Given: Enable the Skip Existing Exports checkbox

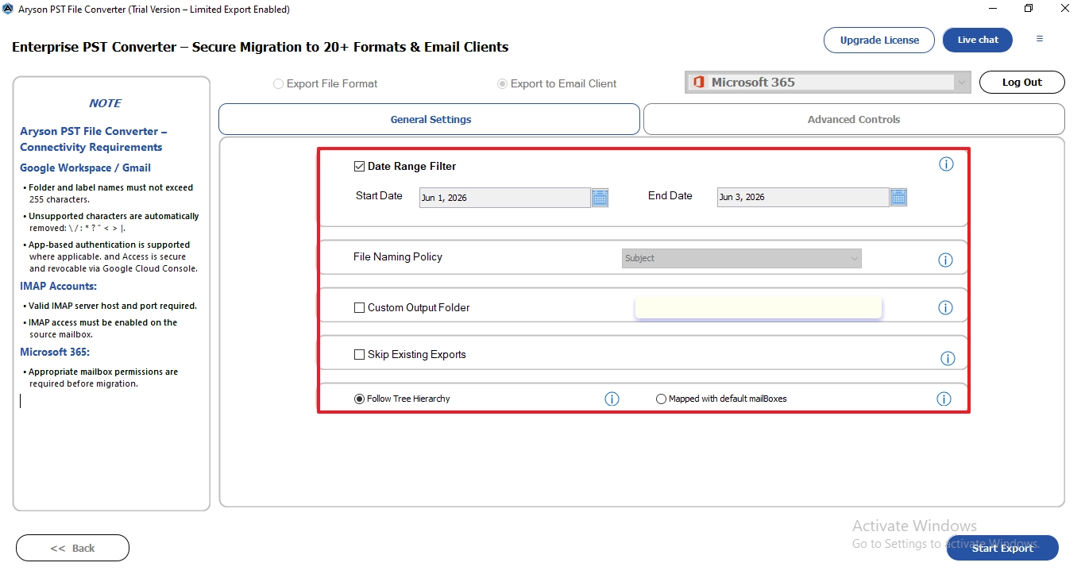Looking at the screenshot, I should (359, 355).
